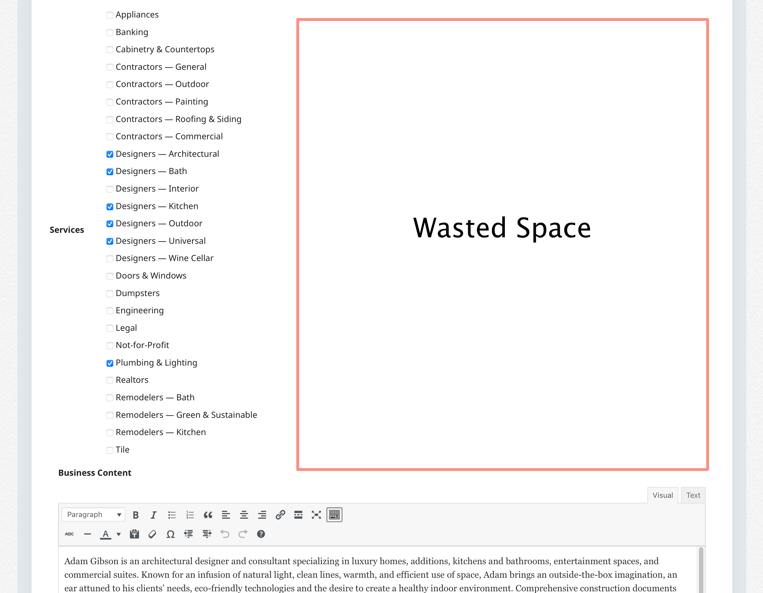Click the undo arrow
The image size is (763, 593).
click(225, 534)
